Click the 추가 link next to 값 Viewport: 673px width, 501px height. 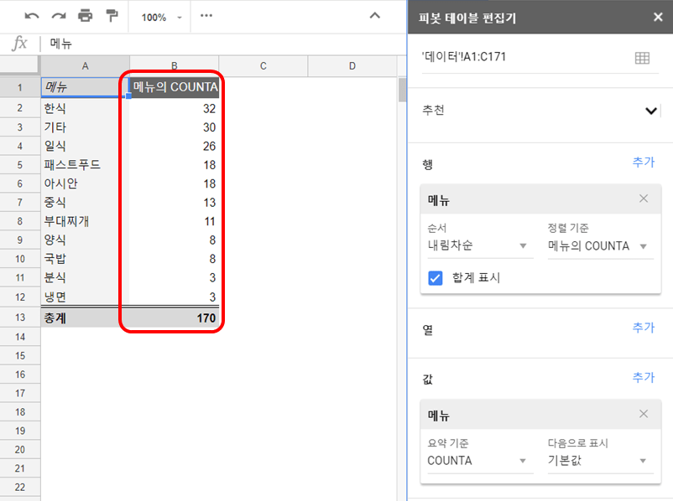(644, 378)
